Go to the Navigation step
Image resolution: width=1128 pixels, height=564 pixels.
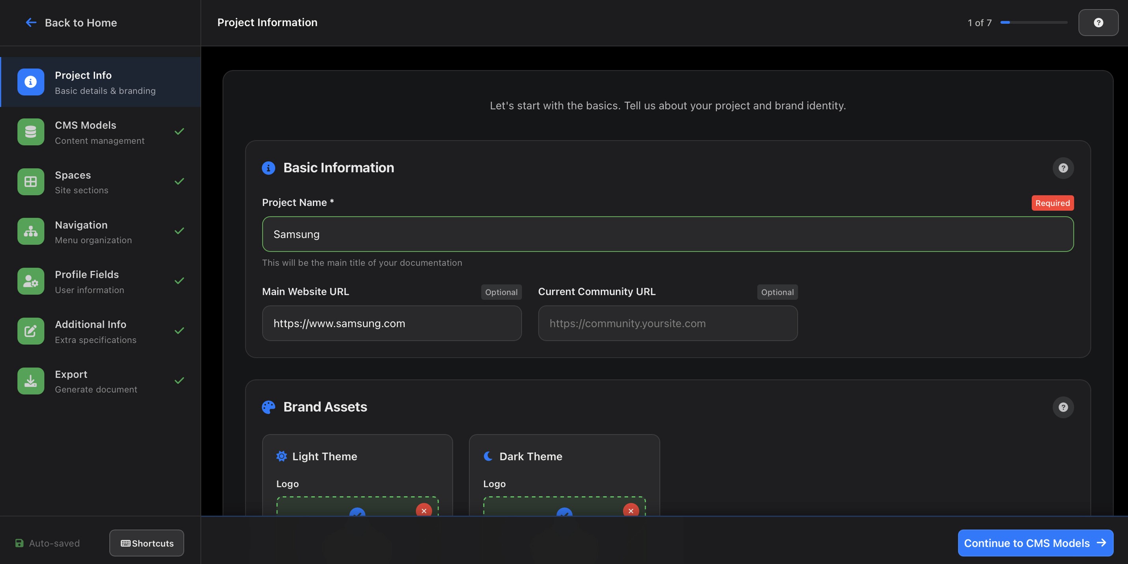(x=101, y=231)
